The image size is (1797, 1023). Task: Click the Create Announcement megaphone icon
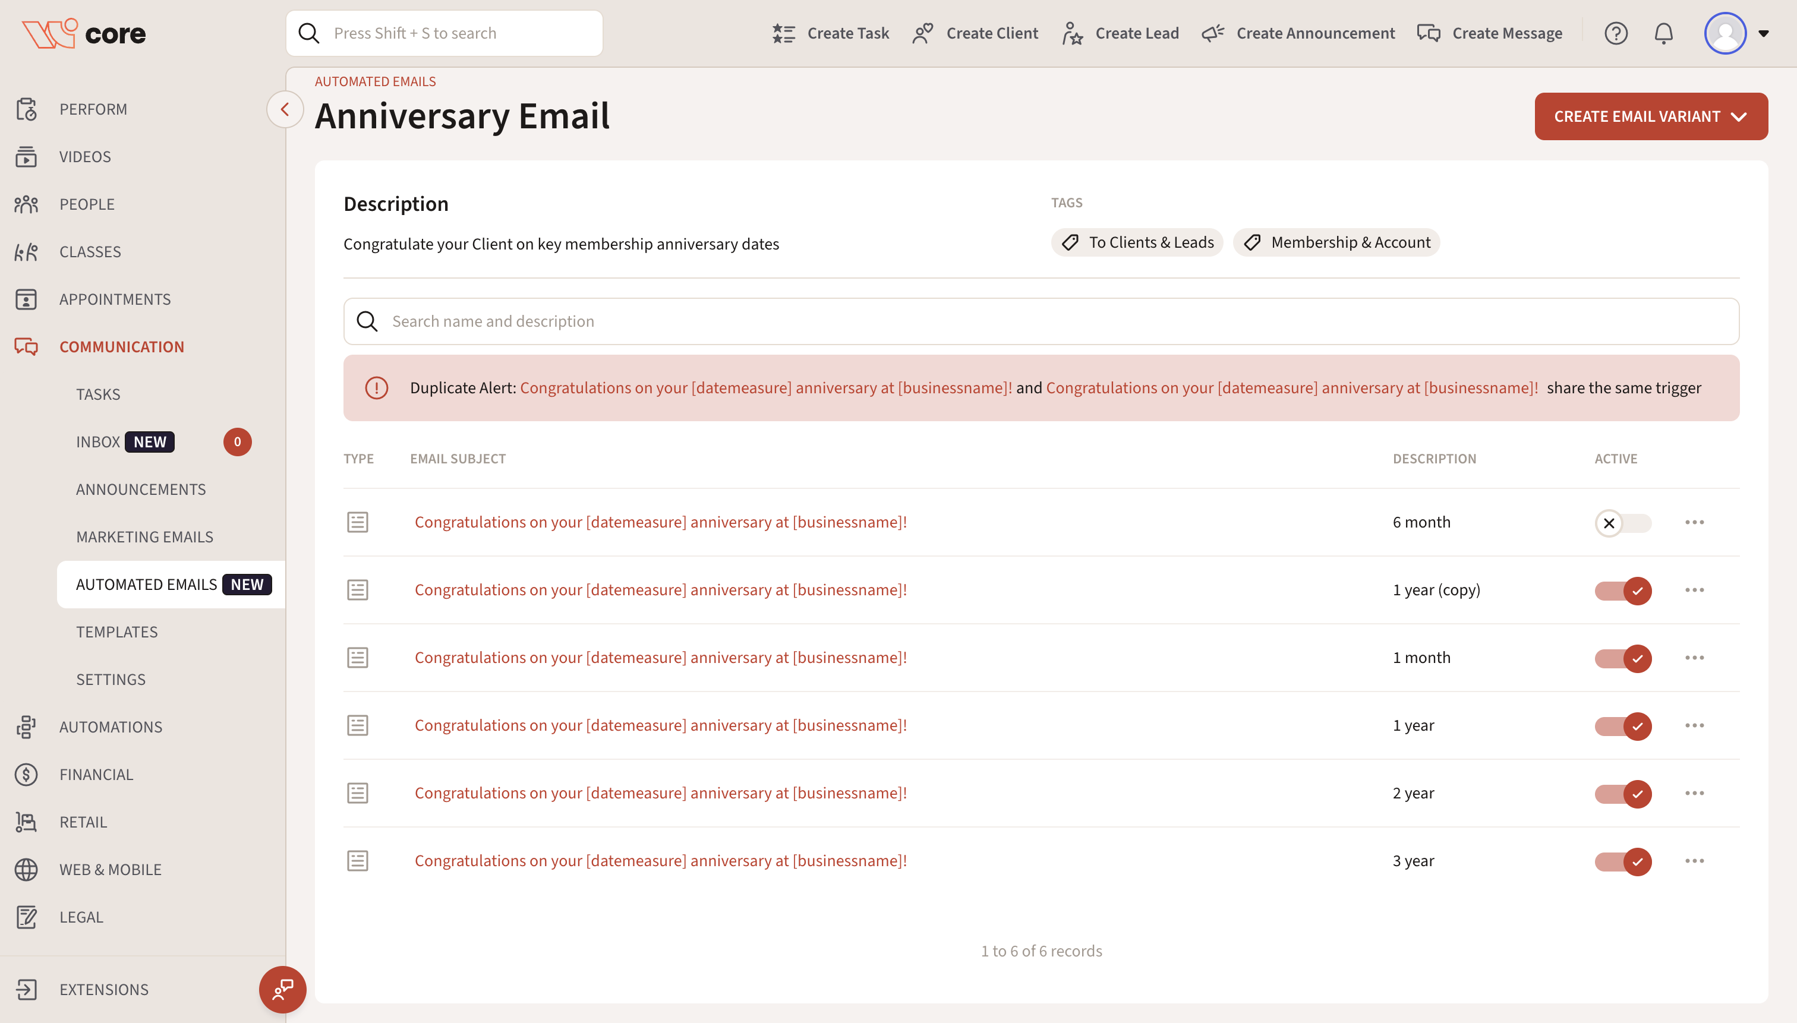pyautogui.click(x=1213, y=33)
